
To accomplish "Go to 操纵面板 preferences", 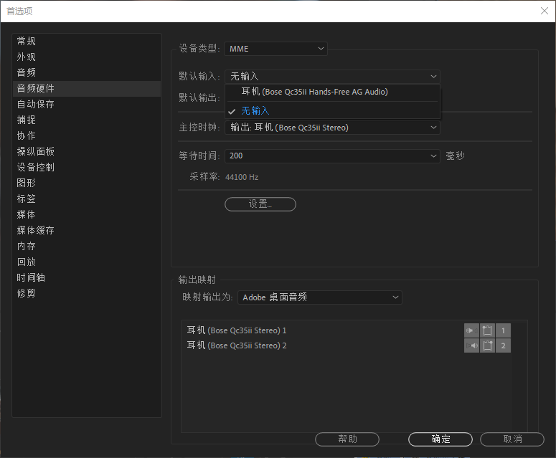I will pyautogui.click(x=87, y=152).
